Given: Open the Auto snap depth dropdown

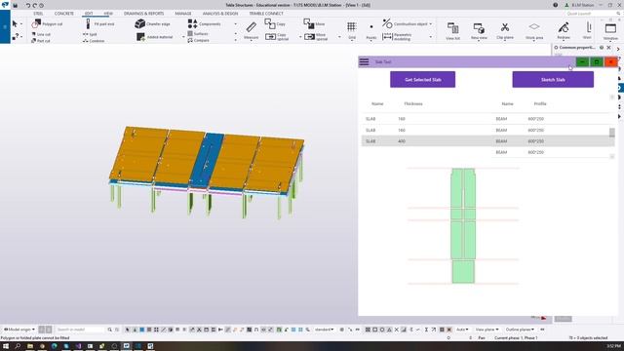Looking at the screenshot, I should click(x=462, y=330).
